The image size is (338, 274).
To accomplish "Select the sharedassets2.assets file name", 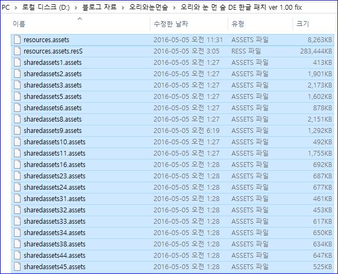I will [x=52, y=74].
